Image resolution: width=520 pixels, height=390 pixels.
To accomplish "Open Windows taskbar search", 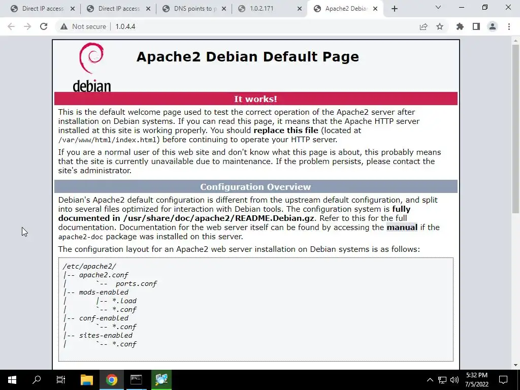I will tap(37, 379).
